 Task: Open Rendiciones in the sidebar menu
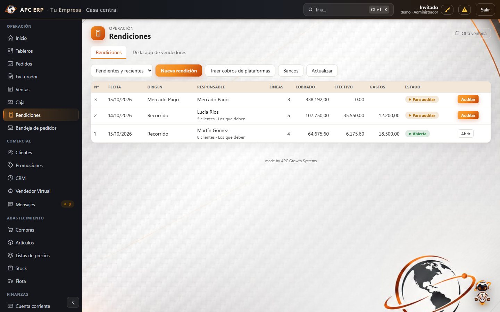41,115
